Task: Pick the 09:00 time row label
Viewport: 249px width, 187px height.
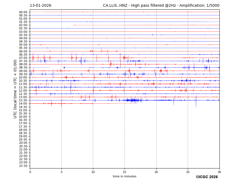Action: [23, 71]
